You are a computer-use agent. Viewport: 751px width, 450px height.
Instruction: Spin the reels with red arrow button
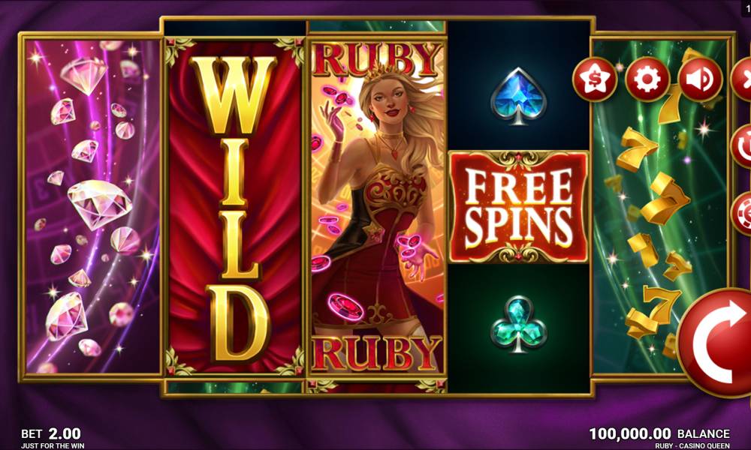(716, 343)
